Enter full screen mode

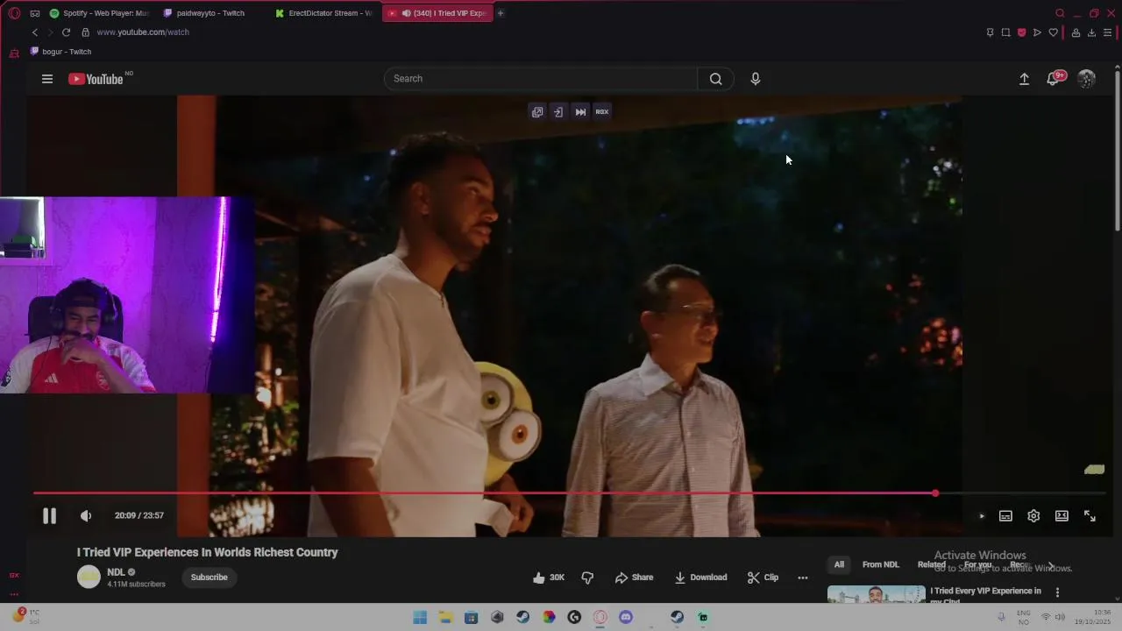click(1090, 516)
